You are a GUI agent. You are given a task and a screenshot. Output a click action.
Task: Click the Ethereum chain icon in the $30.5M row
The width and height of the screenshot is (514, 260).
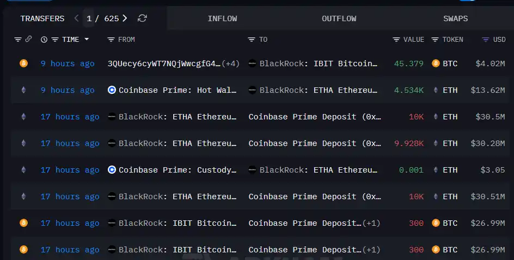(x=23, y=117)
